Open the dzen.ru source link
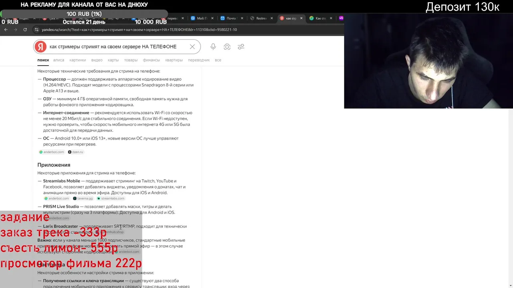Image resolution: width=513 pixels, height=288 pixels. click(x=76, y=152)
